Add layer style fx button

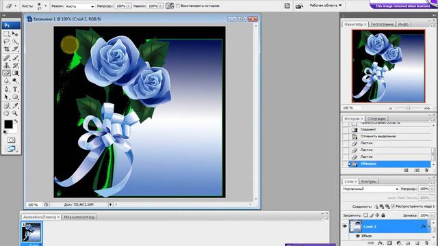click(380, 243)
